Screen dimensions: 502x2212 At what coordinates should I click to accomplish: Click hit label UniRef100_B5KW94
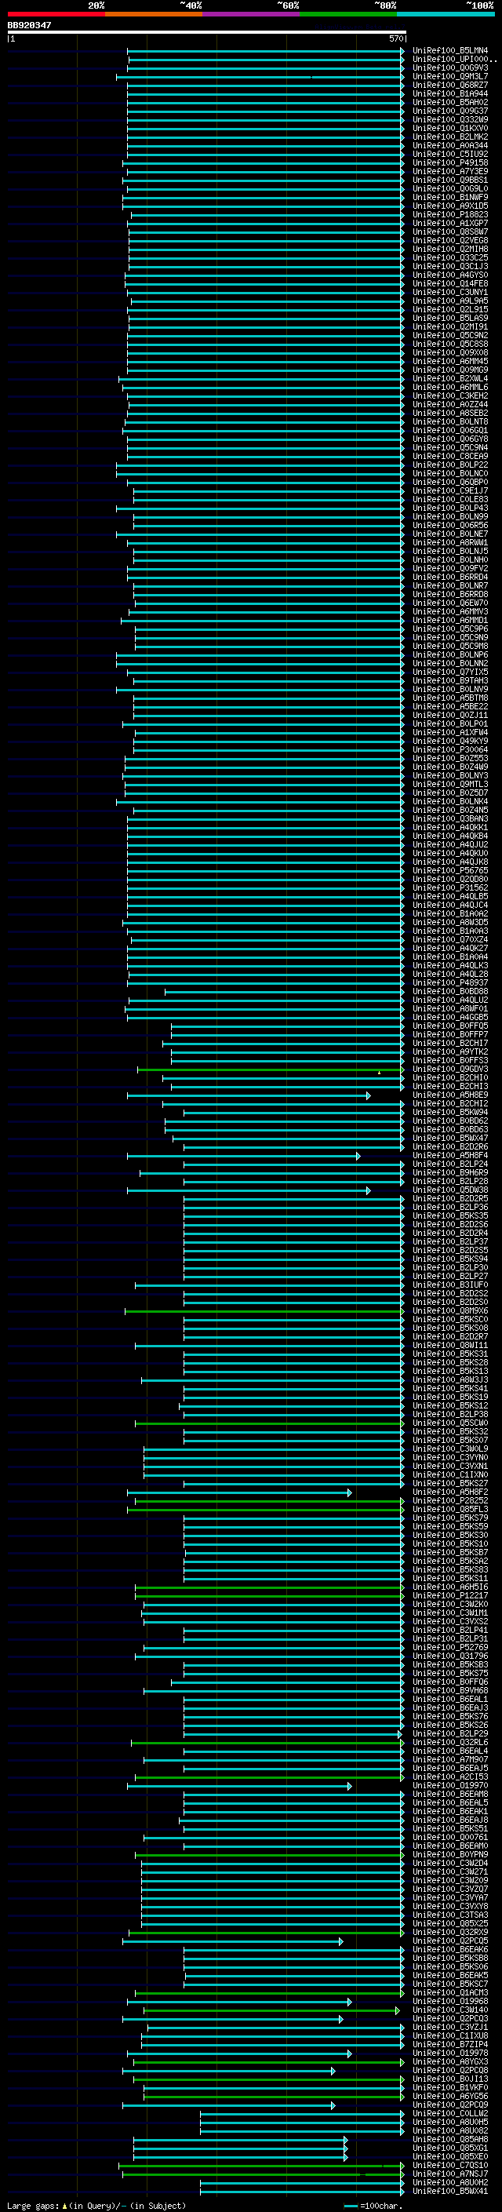[x=449, y=1113]
